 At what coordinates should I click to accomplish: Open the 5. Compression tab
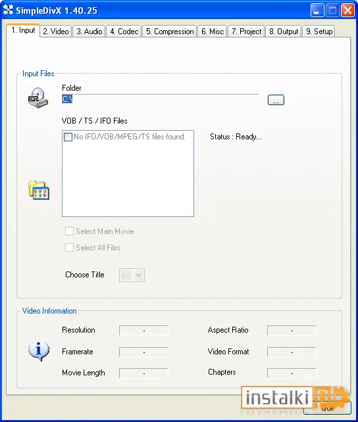pyautogui.click(x=170, y=32)
